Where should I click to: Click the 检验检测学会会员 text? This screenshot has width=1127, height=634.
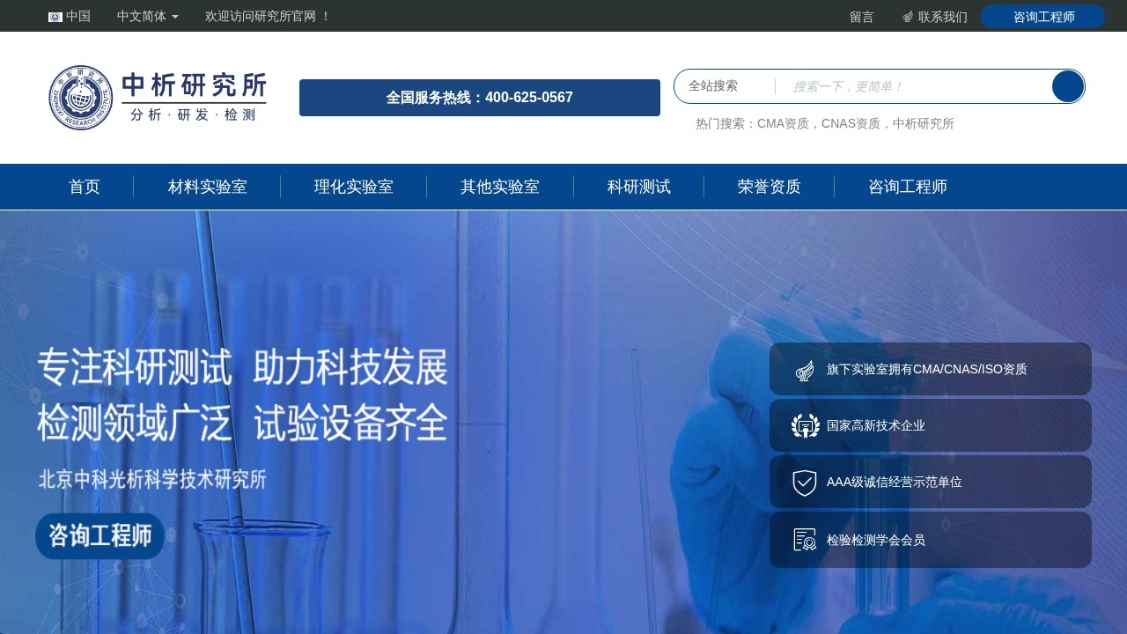point(876,540)
